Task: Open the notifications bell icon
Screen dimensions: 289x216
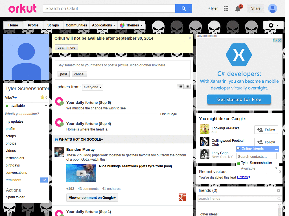Action: click(238, 8)
